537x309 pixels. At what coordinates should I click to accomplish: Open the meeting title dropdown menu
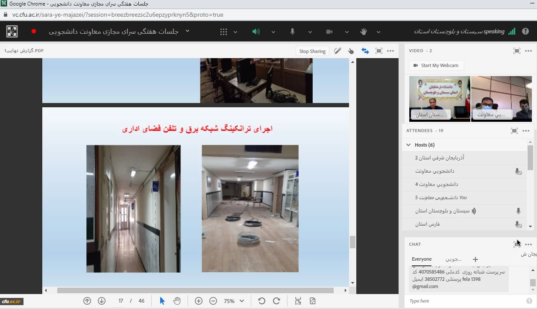(x=187, y=31)
